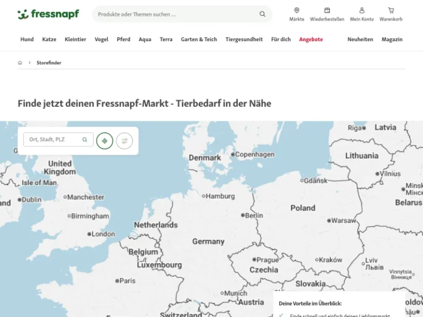The image size is (423, 317).
Task: Open the Katze menu
Action: pyautogui.click(x=49, y=40)
